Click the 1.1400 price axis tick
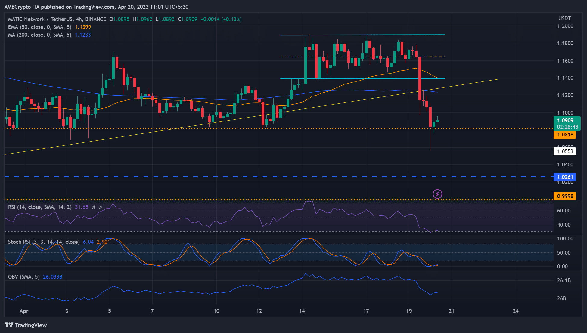Screen dimensions: 587x333 tap(565, 78)
